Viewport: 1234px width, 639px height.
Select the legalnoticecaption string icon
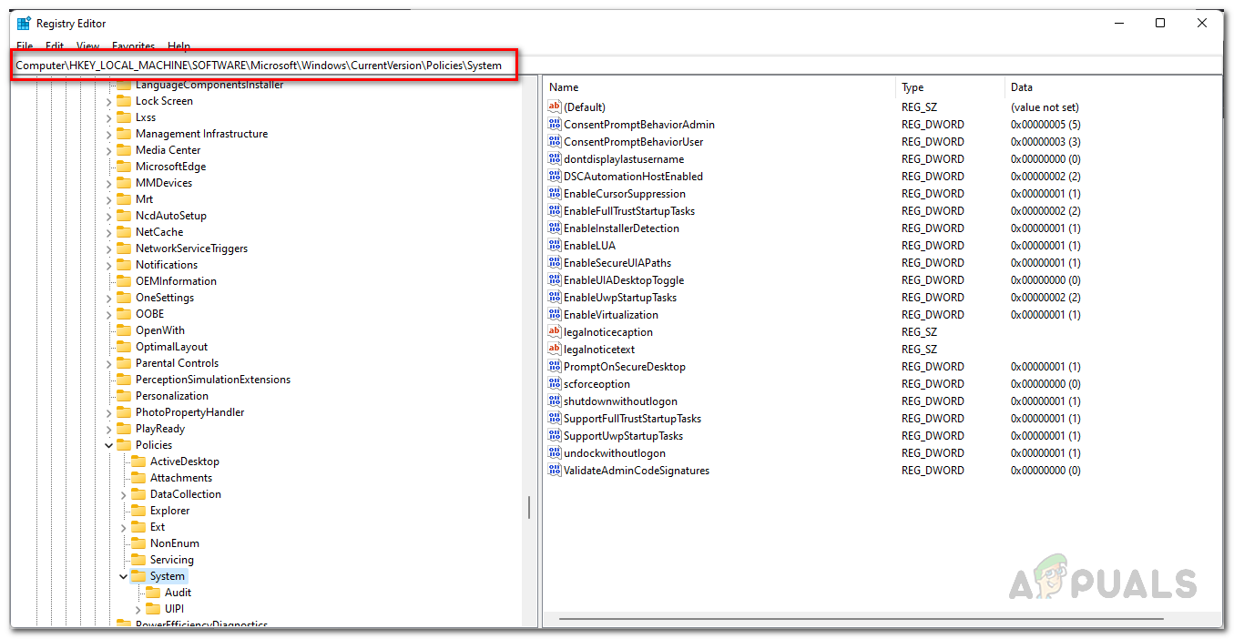point(554,331)
